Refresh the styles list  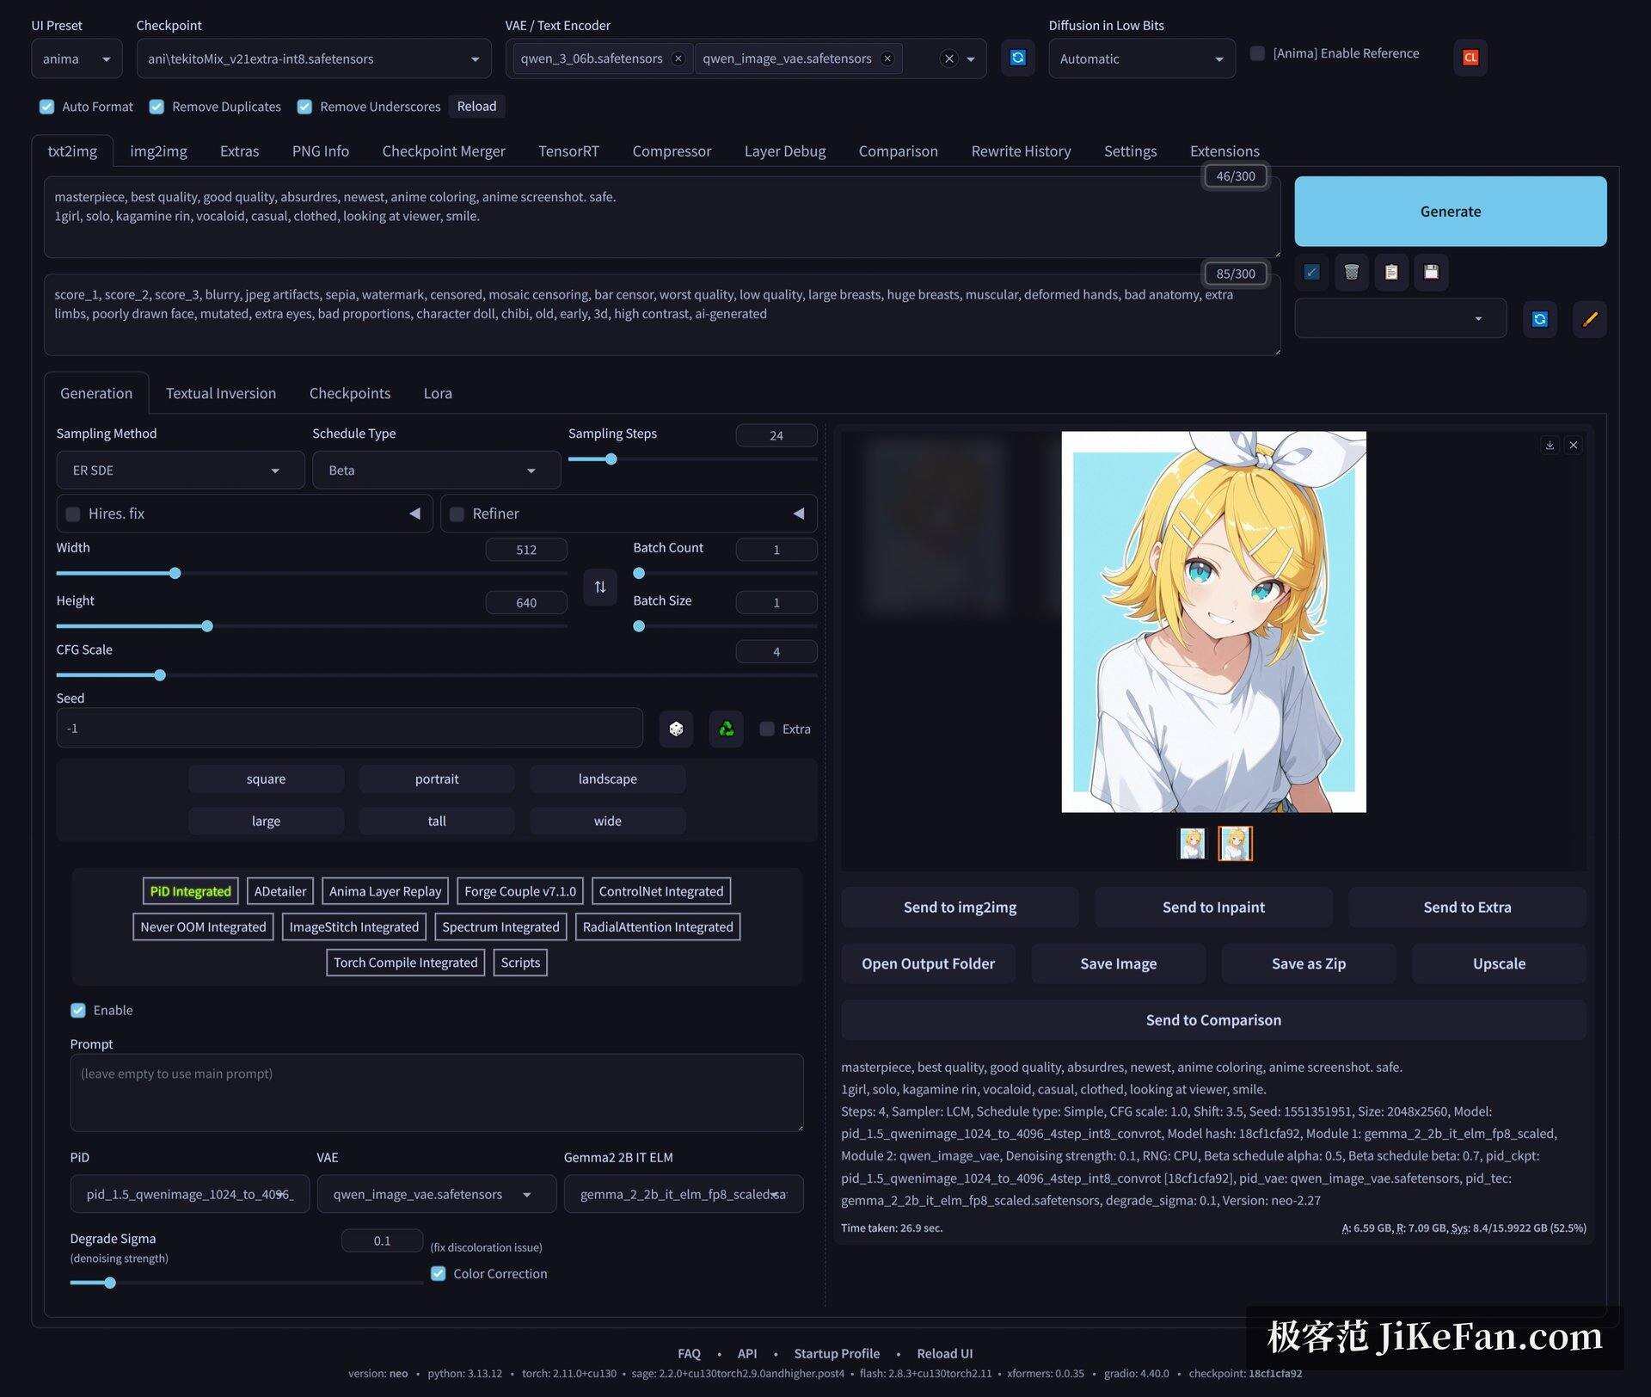1539,319
